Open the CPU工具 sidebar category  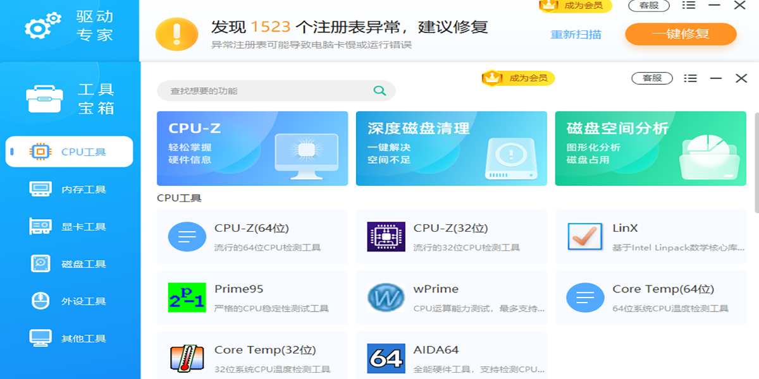click(70, 152)
